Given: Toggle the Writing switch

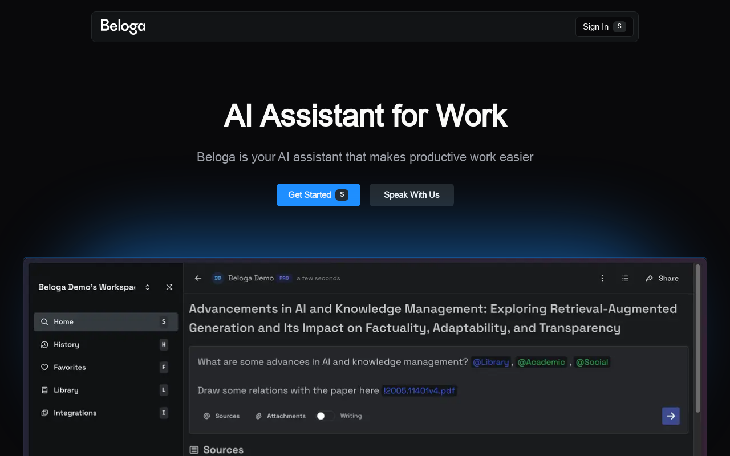Looking at the screenshot, I should (326, 416).
